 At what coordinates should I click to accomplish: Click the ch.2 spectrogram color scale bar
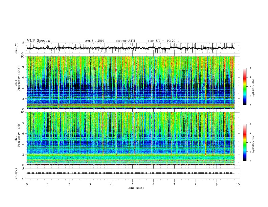tap(245, 142)
